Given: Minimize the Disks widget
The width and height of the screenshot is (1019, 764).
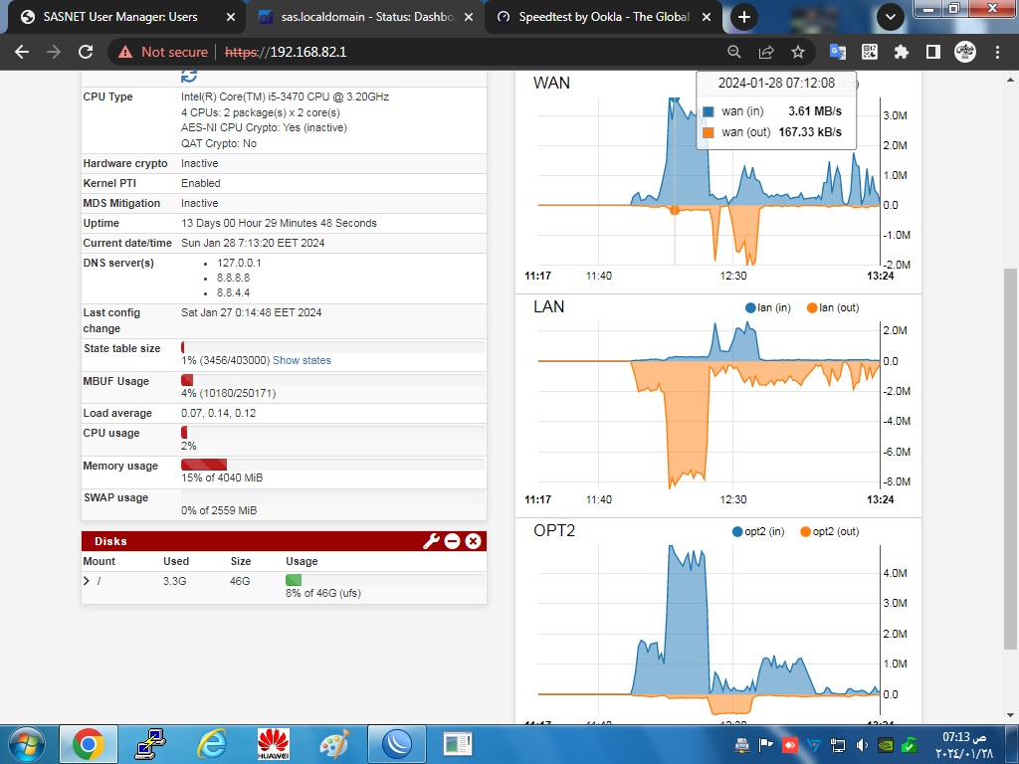Looking at the screenshot, I should pos(453,541).
